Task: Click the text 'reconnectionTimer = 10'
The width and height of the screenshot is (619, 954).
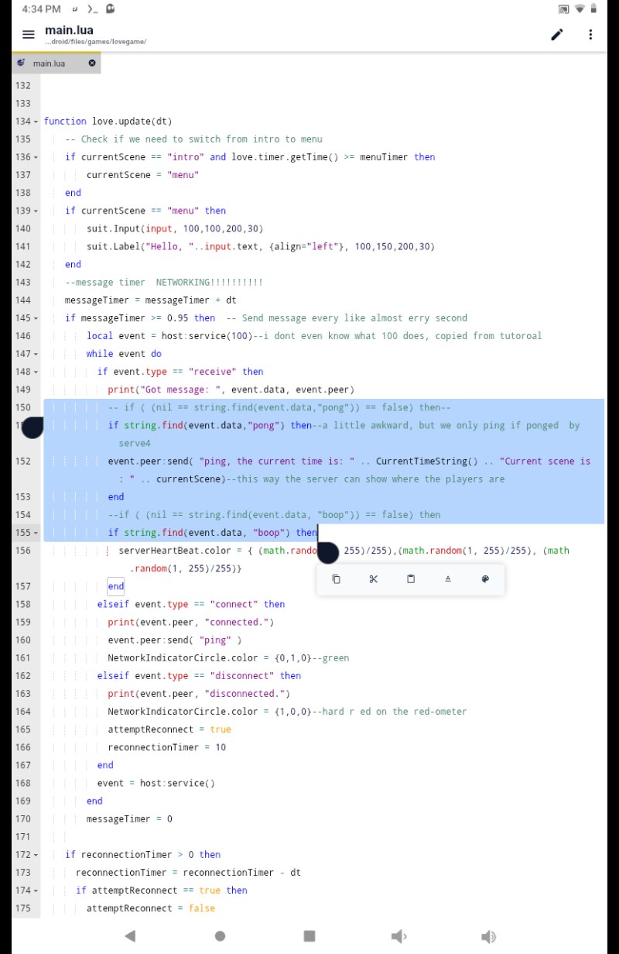Action: pyautogui.click(x=167, y=747)
